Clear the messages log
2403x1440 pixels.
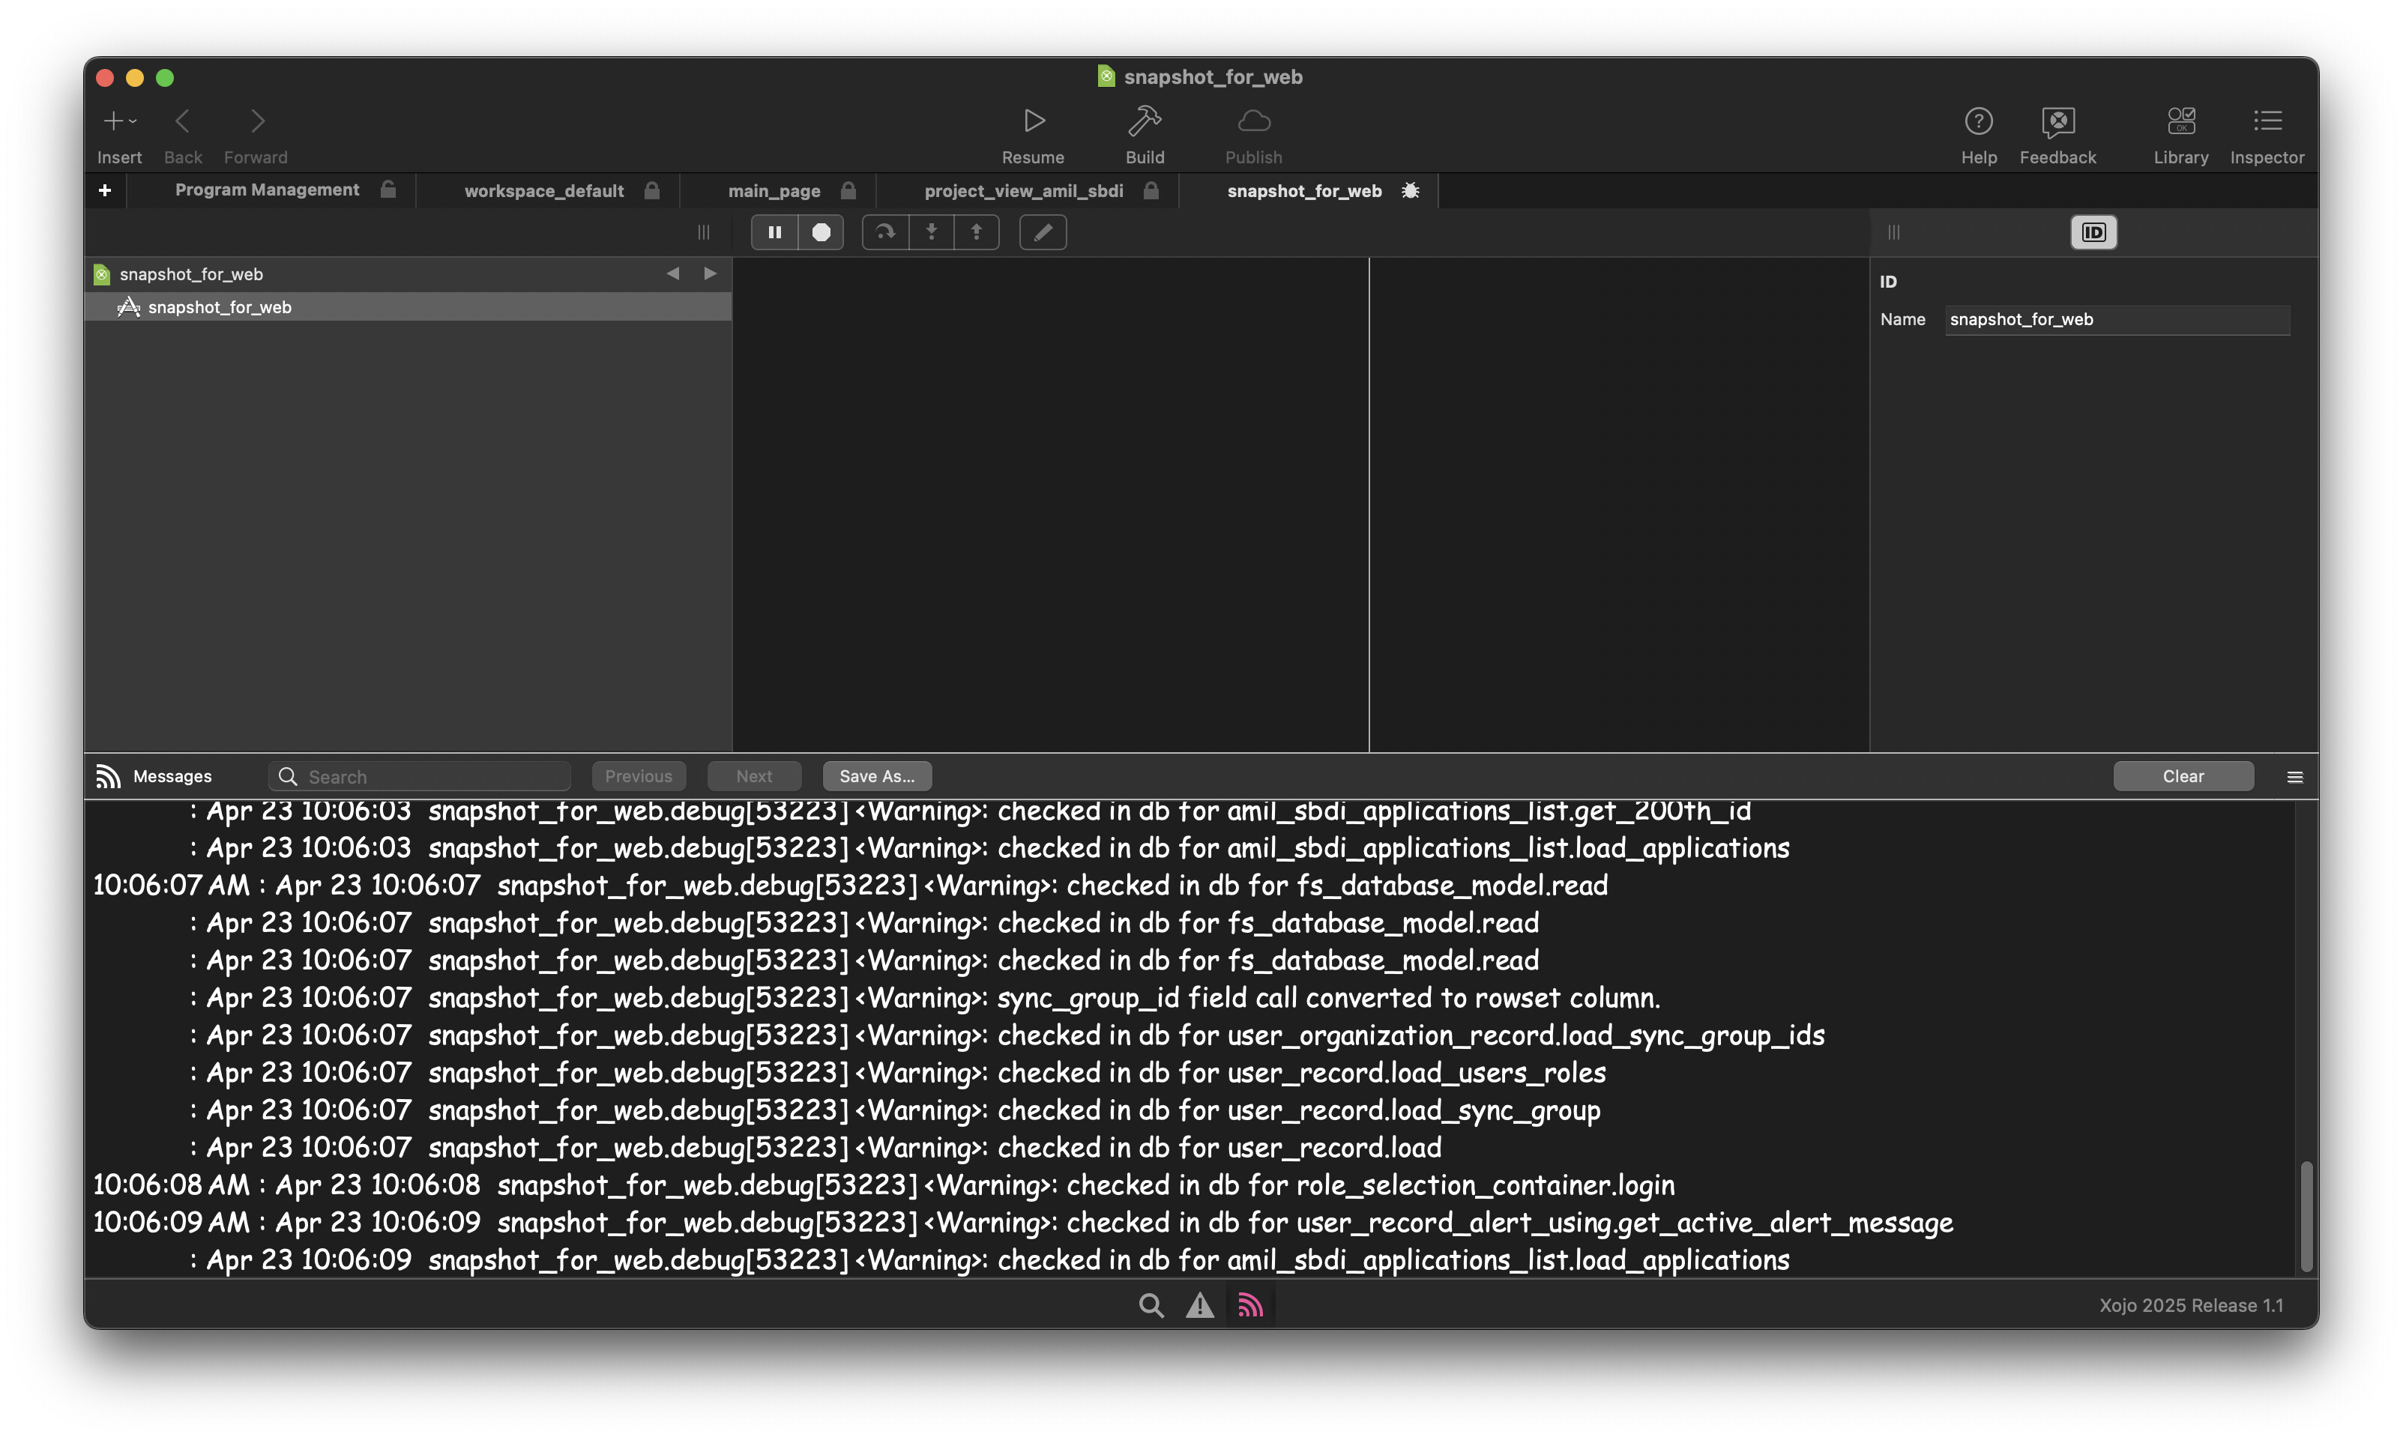coord(2183,776)
